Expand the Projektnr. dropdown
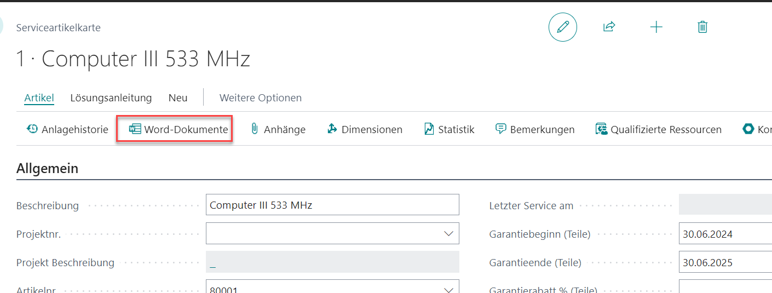Viewport: 772px width, 293px height. click(x=448, y=233)
